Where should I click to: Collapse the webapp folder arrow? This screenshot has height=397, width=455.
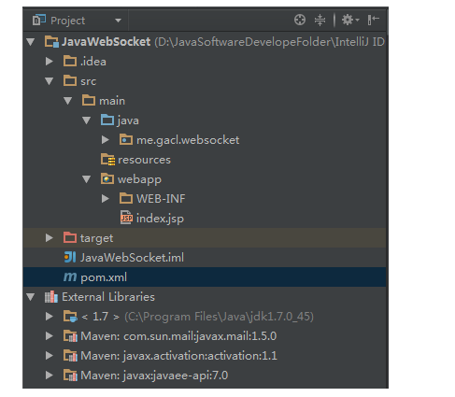click(86, 179)
